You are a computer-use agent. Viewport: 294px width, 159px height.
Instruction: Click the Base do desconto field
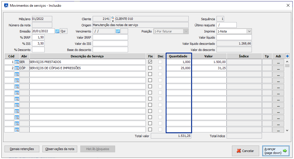(110, 50)
